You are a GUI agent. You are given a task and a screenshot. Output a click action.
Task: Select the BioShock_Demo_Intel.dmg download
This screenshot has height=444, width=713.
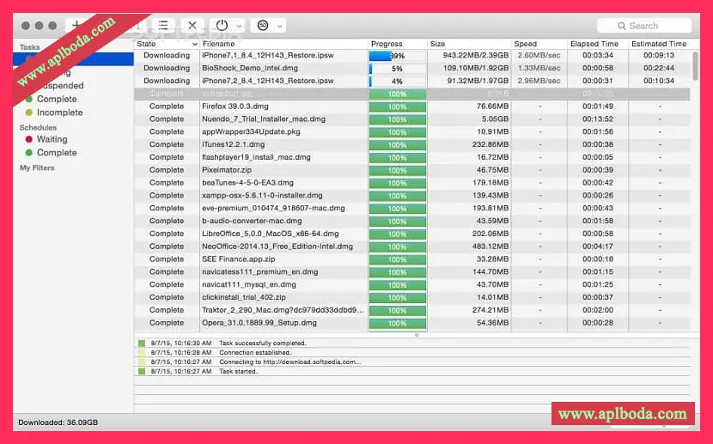(x=412, y=68)
